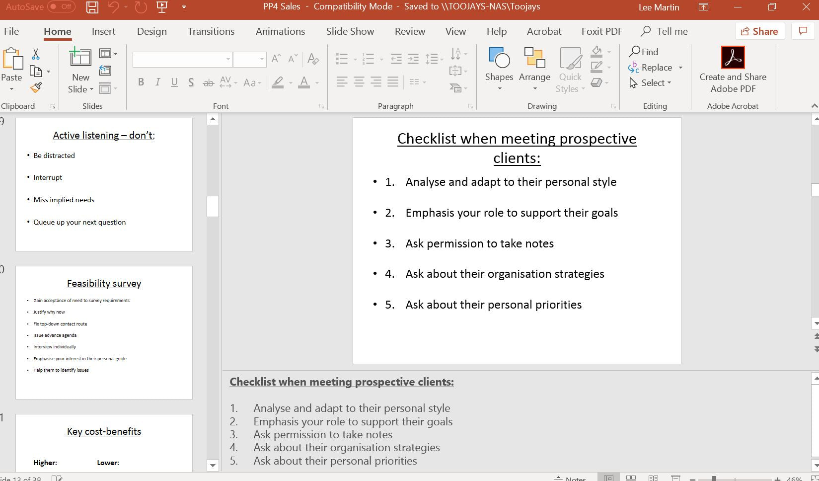Select the Format Painter brush
Viewport: 819px width, 481px height.
click(36, 88)
